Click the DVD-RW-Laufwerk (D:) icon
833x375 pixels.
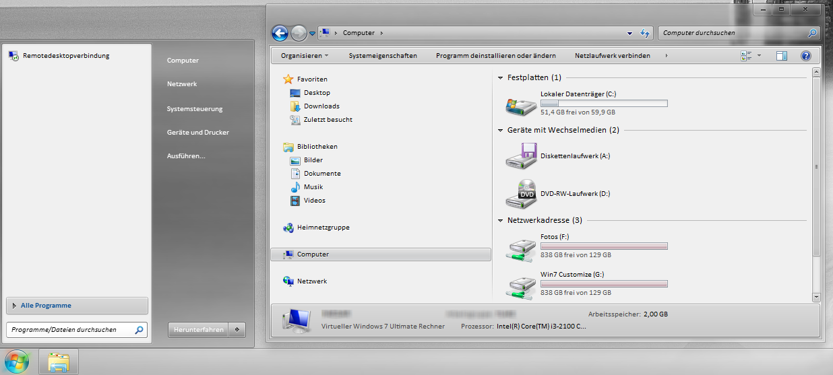click(x=521, y=194)
